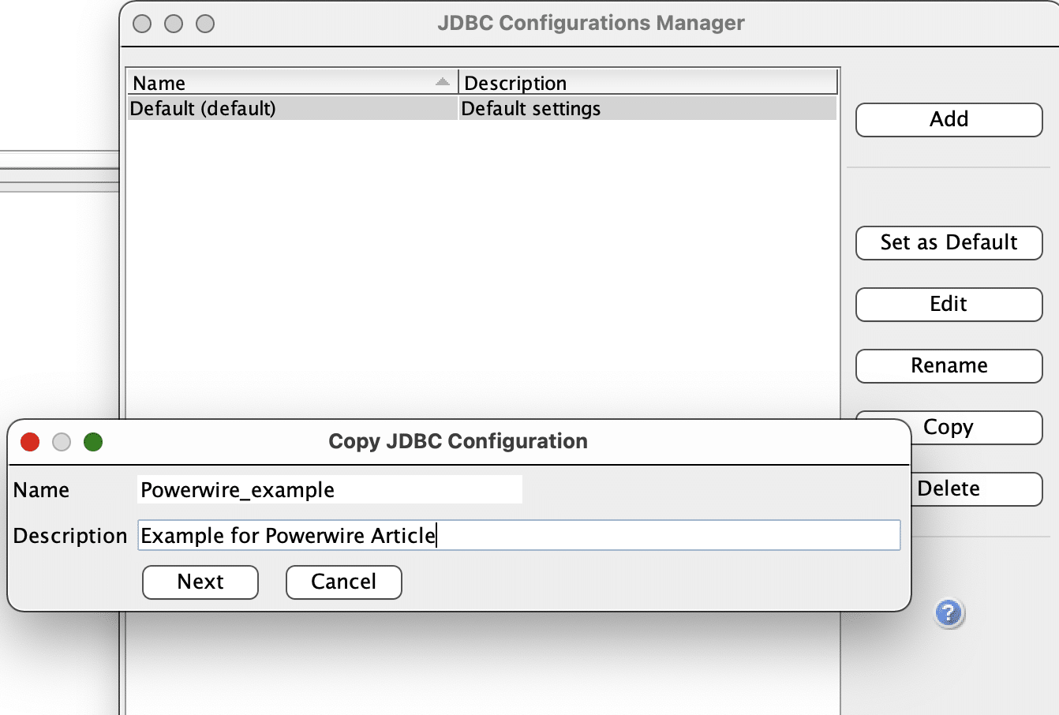
Task: Sort by the Name column arrow
Action: pyautogui.click(x=443, y=82)
